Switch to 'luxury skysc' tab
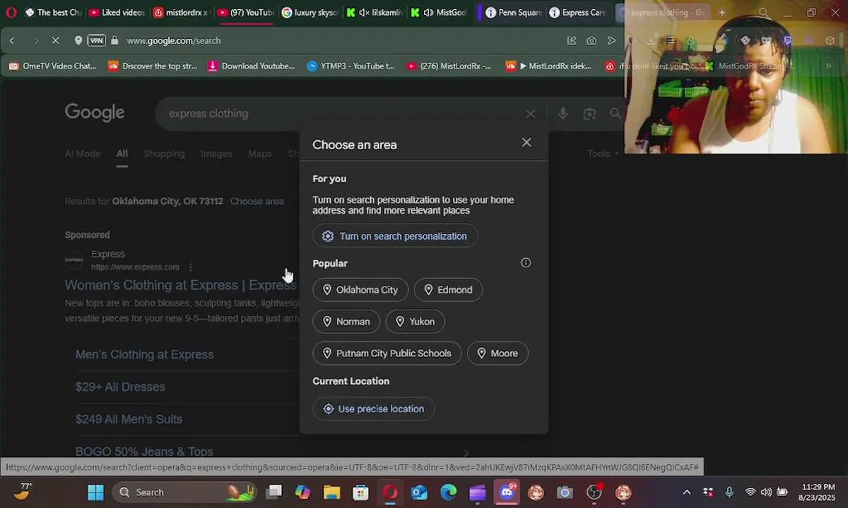The height and width of the screenshot is (508, 848). 310,13
